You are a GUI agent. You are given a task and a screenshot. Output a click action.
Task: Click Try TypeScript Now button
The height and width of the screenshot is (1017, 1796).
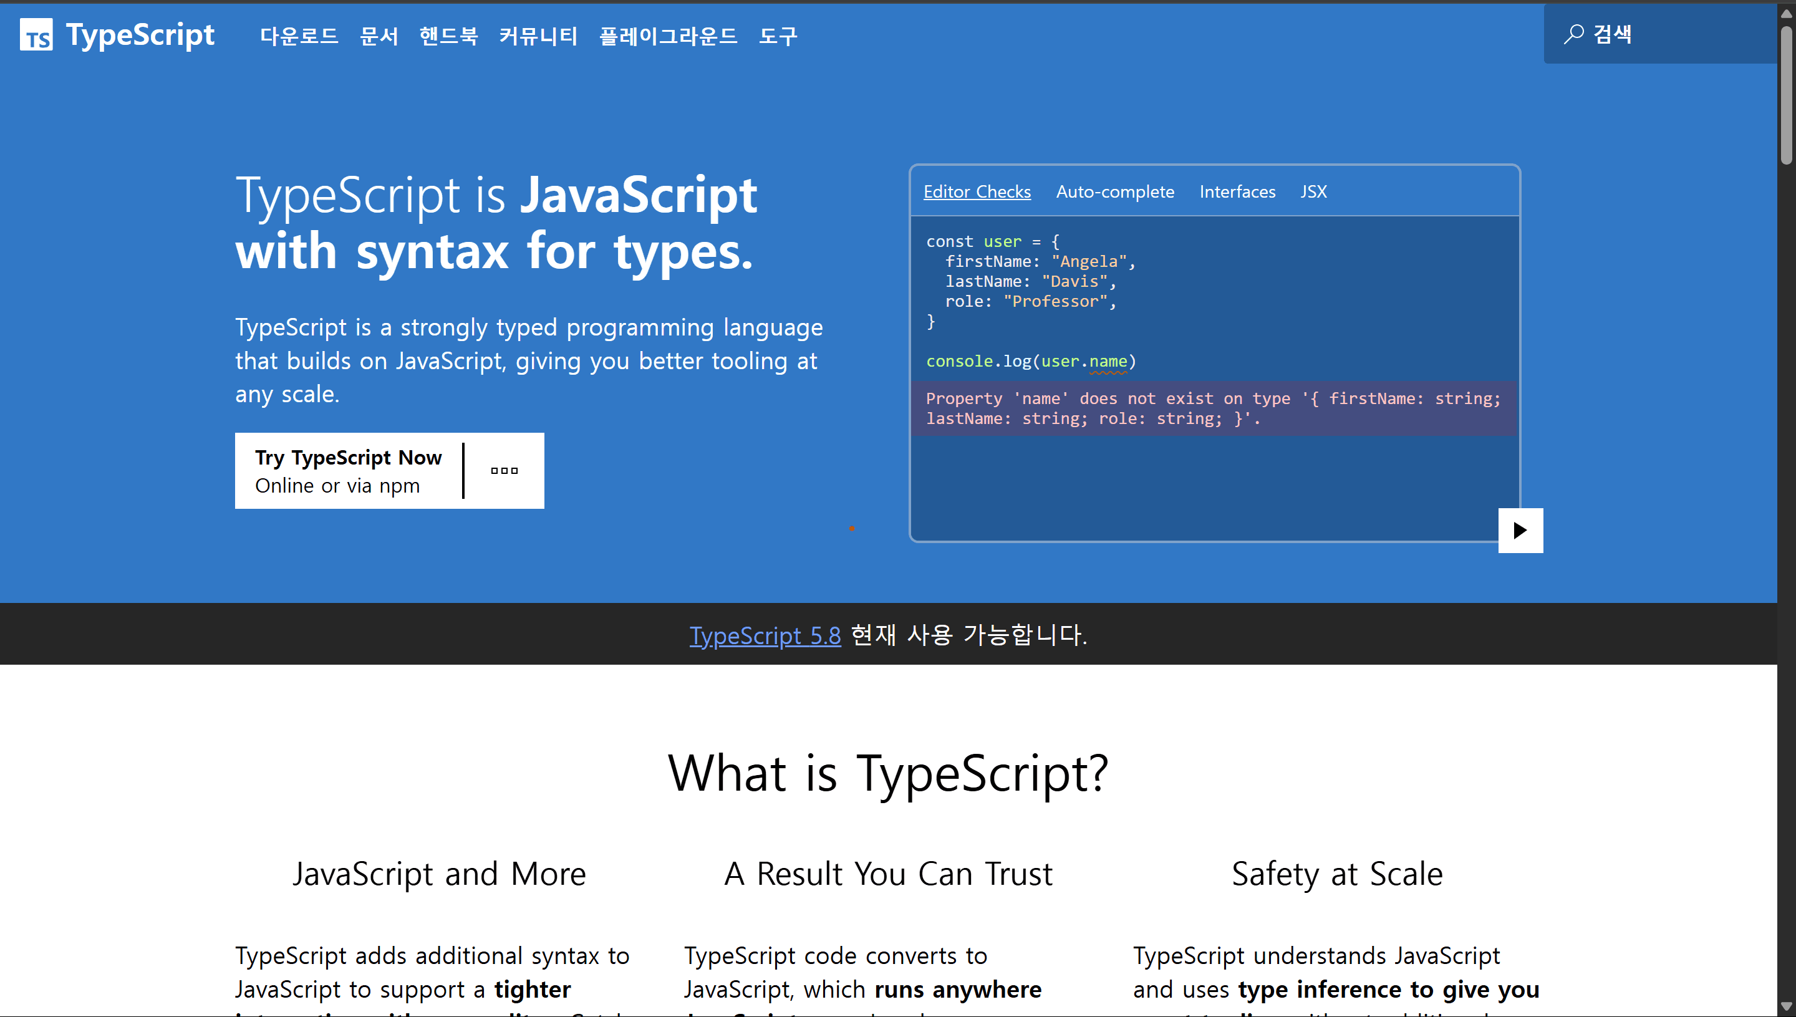click(x=348, y=471)
